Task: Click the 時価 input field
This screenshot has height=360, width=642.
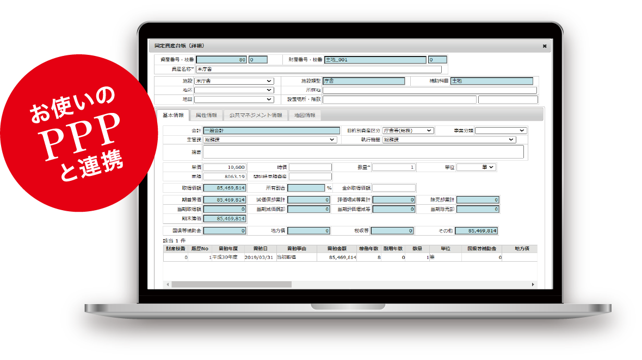Action: pos(310,167)
